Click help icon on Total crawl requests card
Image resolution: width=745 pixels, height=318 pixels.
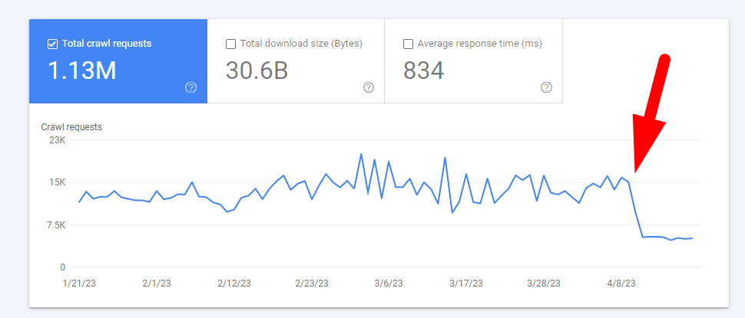pos(191,87)
